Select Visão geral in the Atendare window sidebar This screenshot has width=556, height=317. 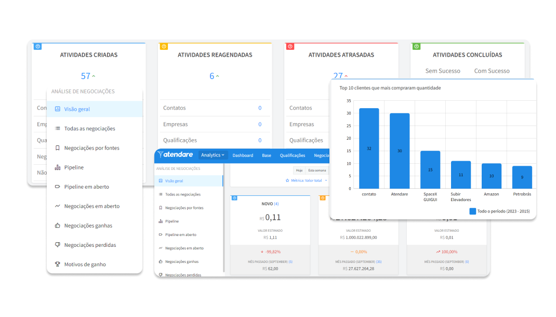[x=189, y=181]
